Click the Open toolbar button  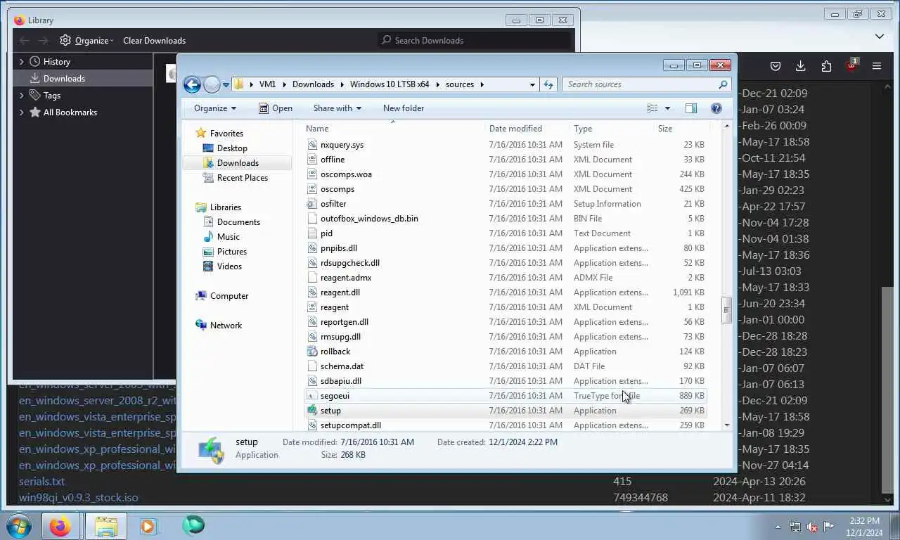(x=275, y=108)
